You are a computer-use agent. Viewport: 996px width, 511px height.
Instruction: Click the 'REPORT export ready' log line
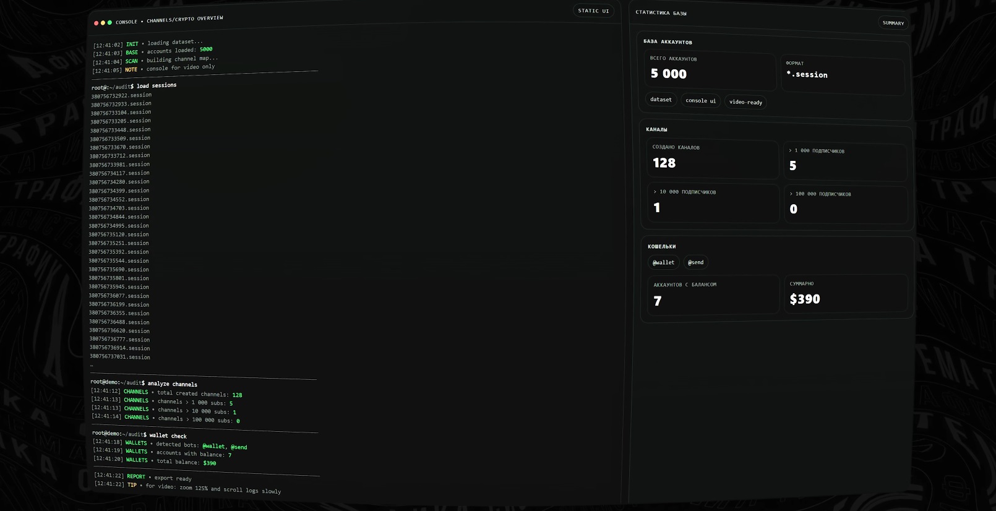143,476
